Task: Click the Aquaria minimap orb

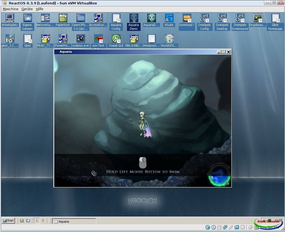Action: [219, 175]
